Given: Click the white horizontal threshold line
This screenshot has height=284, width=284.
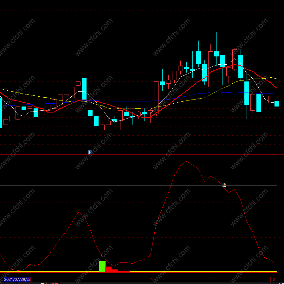Looking at the screenshot, I should click(x=139, y=185).
